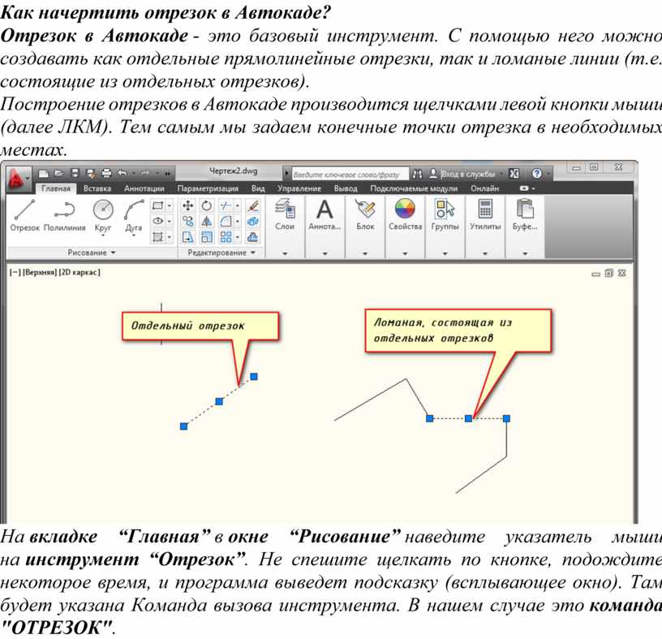
Task: Select the Вывод ribbon tab
Action: (x=346, y=188)
